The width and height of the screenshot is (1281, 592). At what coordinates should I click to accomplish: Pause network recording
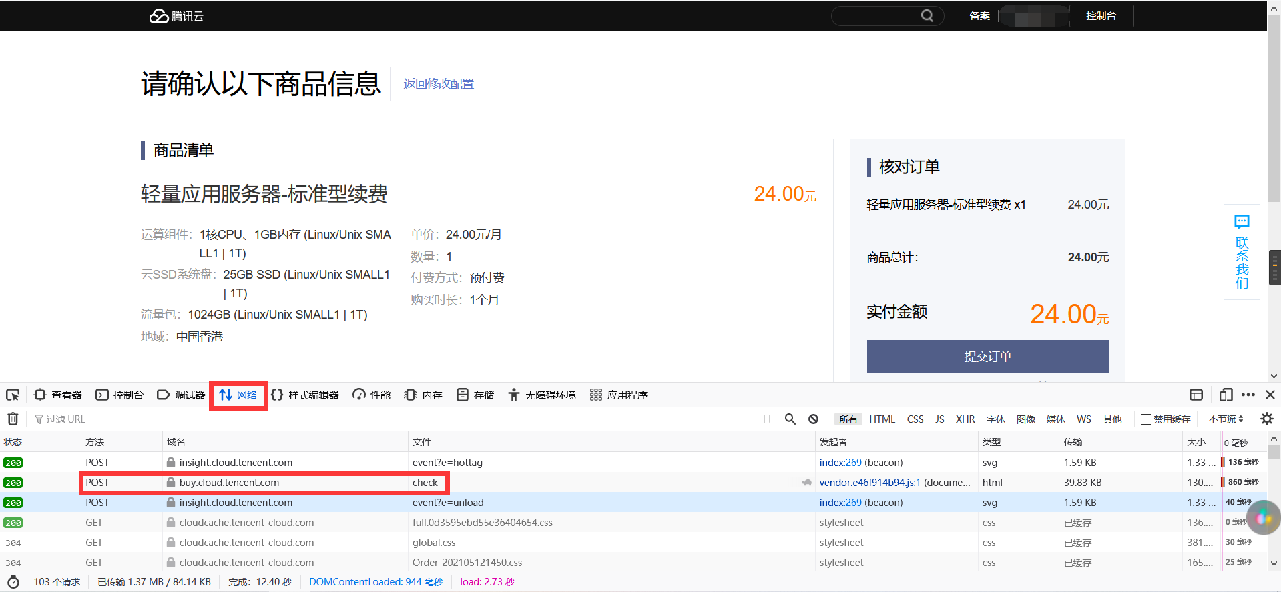(767, 419)
